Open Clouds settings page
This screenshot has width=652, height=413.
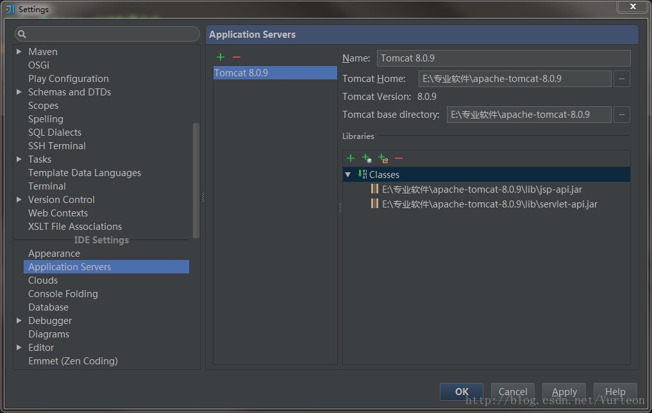click(x=43, y=280)
